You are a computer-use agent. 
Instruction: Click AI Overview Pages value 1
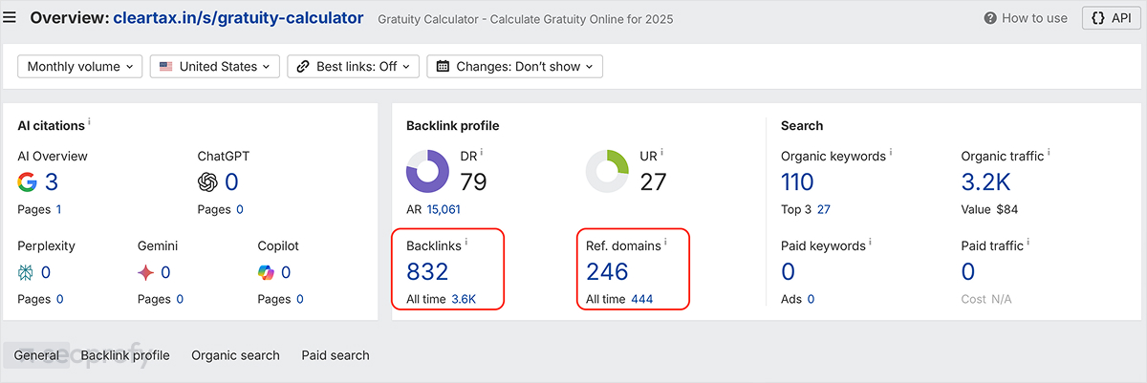click(x=58, y=209)
